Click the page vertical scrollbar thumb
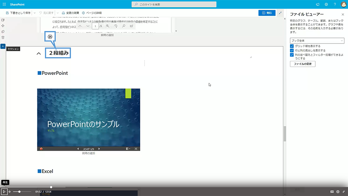Screen dimensions: 348x196 coord(285,134)
